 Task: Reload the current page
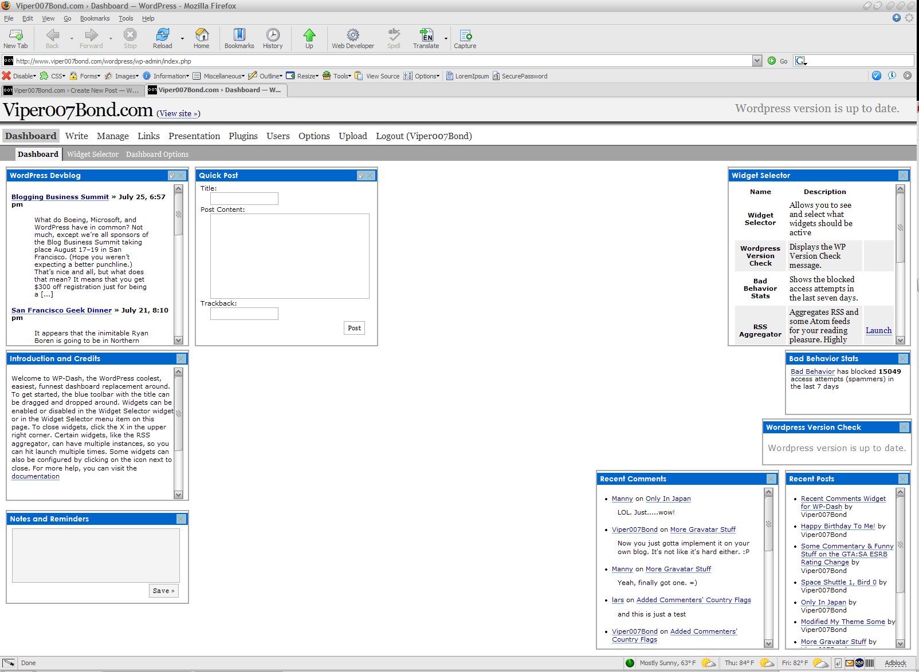pyautogui.click(x=162, y=38)
